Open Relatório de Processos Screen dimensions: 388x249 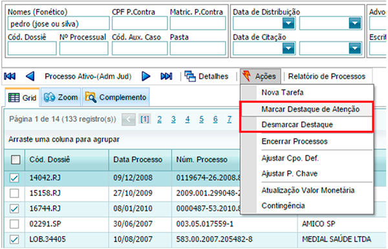[327, 76]
